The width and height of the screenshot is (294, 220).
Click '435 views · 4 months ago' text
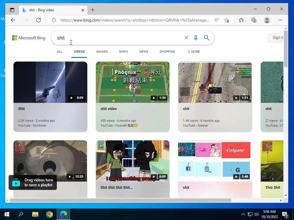[x=118, y=121]
